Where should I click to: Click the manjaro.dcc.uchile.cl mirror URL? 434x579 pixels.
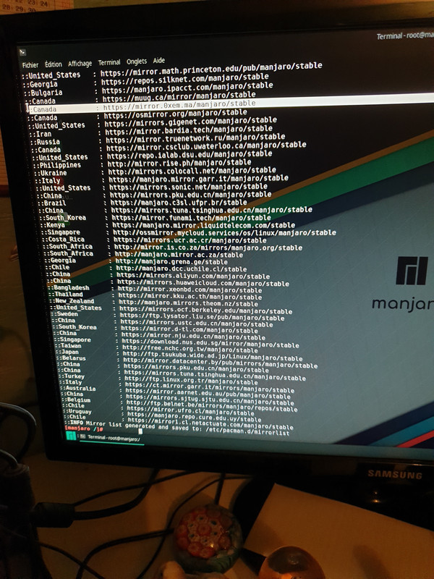click(x=182, y=269)
